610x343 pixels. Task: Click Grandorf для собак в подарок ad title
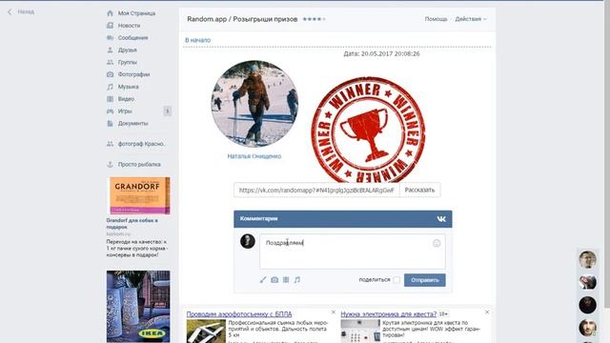tap(132, 224)
